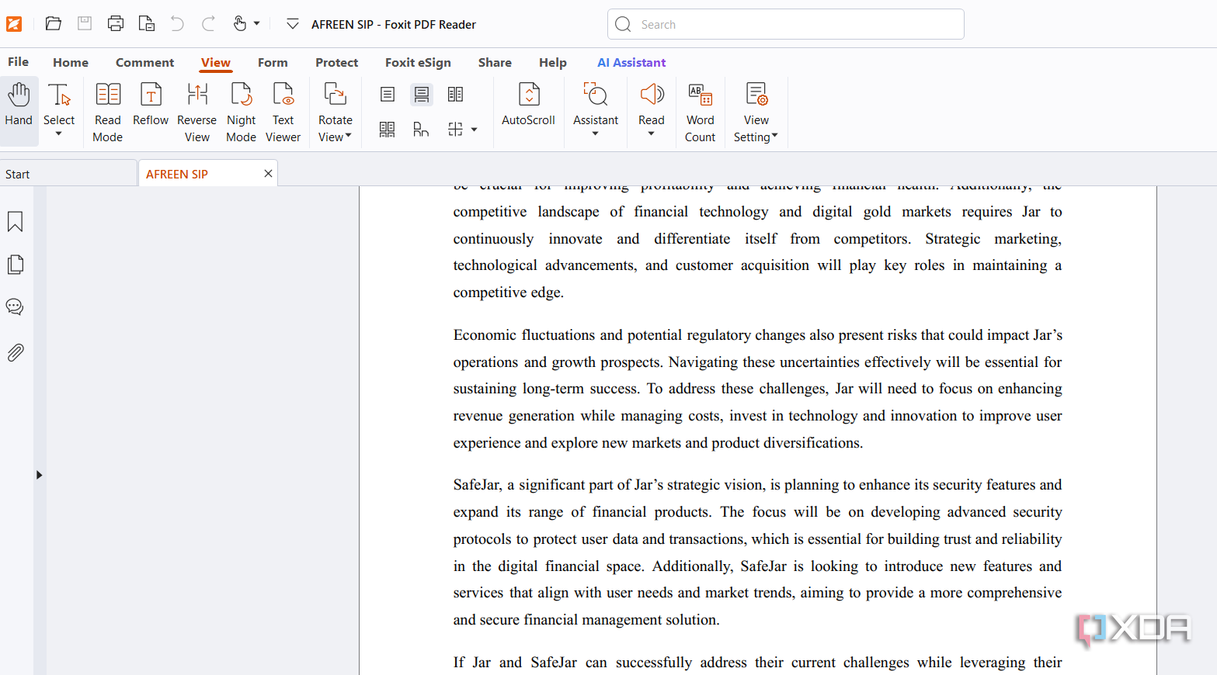Expand the Assistant dropdown arrow
The image size is (1217, 675).
coord(596,134)
